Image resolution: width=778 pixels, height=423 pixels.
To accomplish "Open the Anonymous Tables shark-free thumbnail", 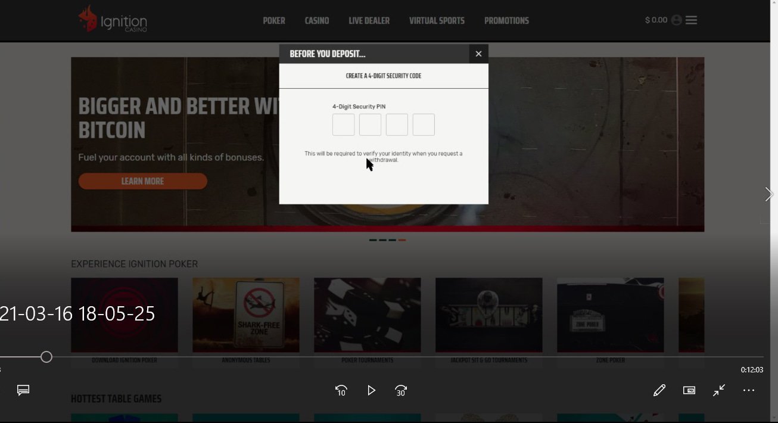I will tap(246, 315).
